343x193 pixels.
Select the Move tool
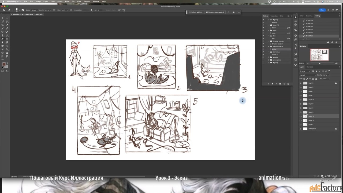tap(3, 18)
